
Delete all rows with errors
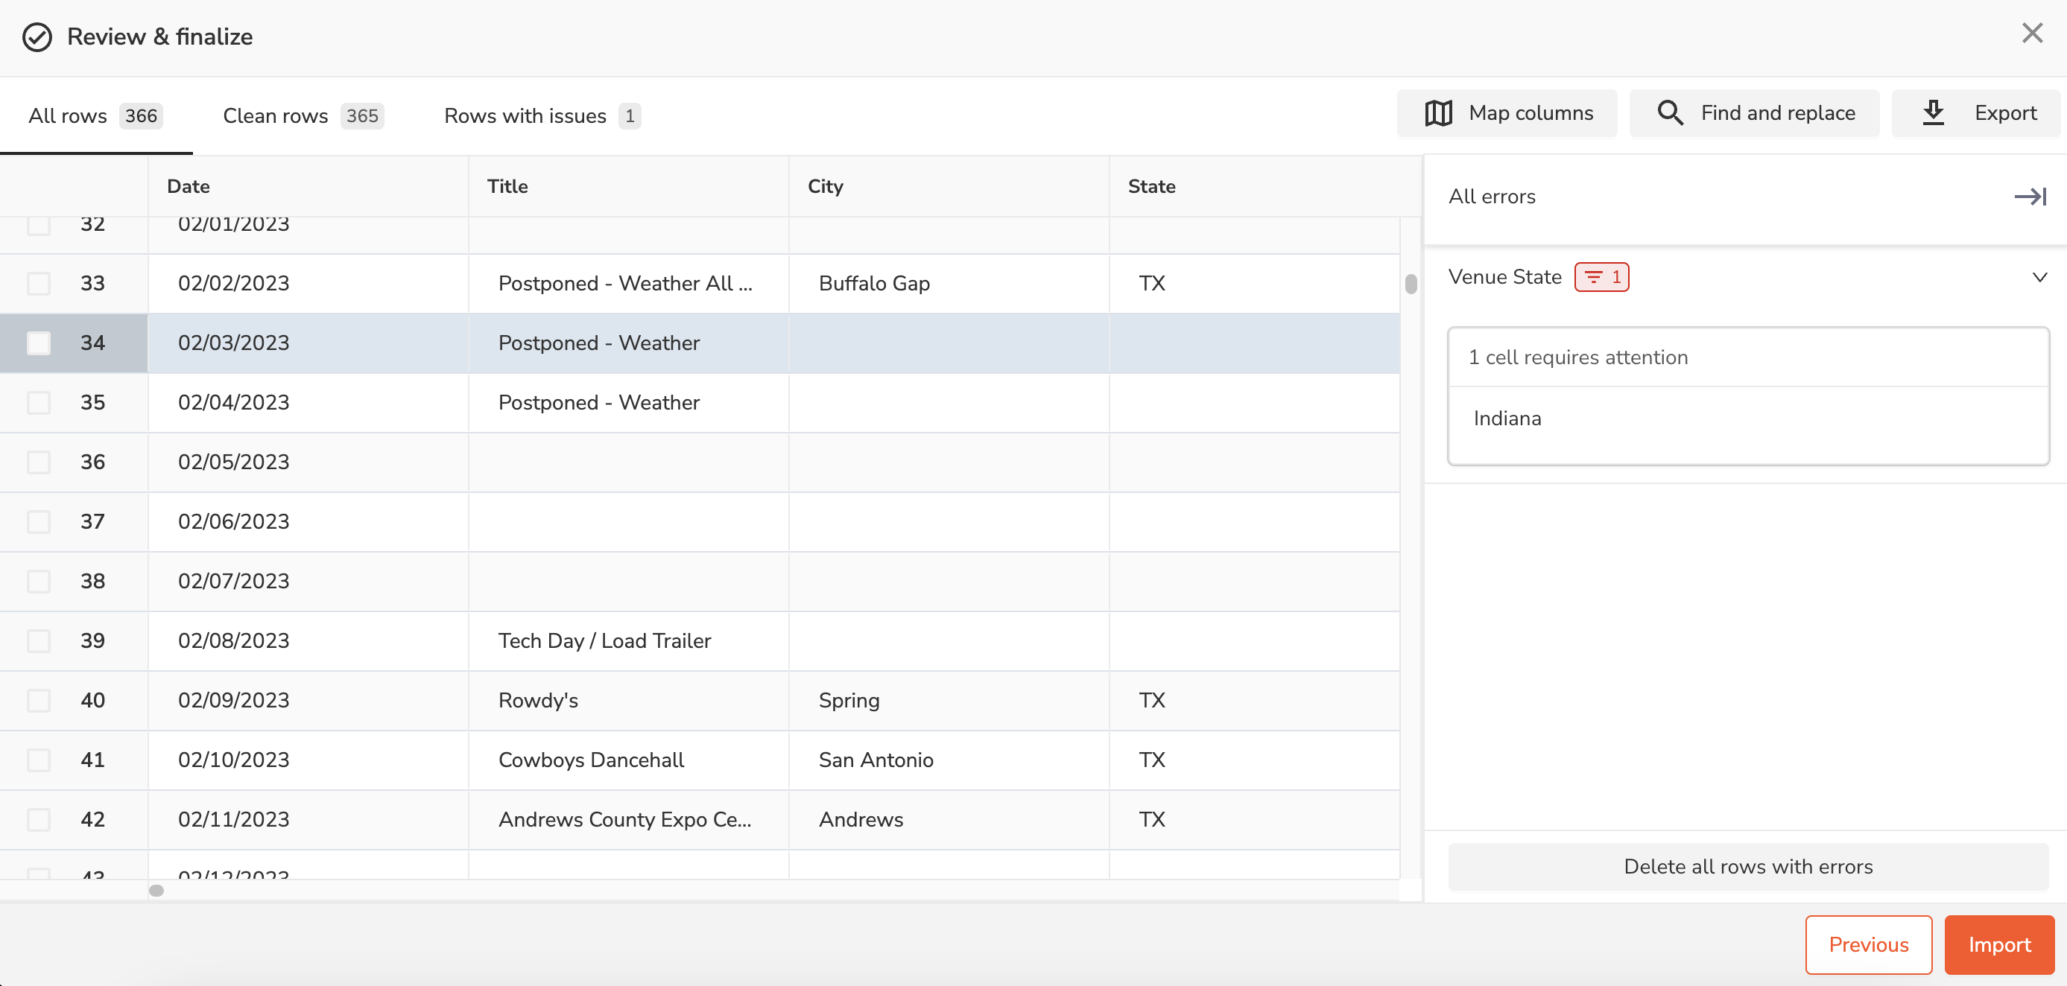1748,866
